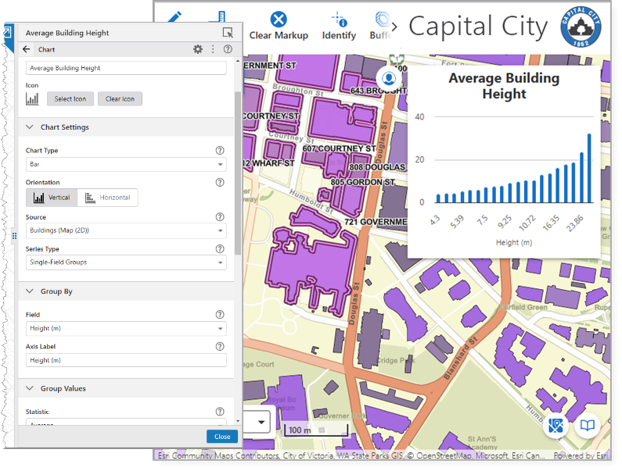Screen dimensions: 622x471
Task: Click the Clear Markup tool
Action: [x=279, y=26]
